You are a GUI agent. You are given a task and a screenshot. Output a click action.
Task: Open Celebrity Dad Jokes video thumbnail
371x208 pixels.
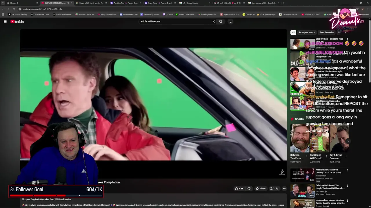click(302, 191)
